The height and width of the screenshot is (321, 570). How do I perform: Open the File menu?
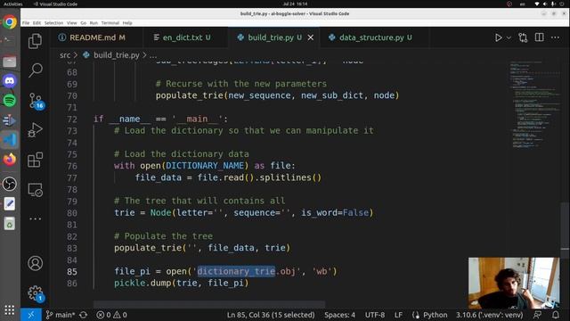26,23
